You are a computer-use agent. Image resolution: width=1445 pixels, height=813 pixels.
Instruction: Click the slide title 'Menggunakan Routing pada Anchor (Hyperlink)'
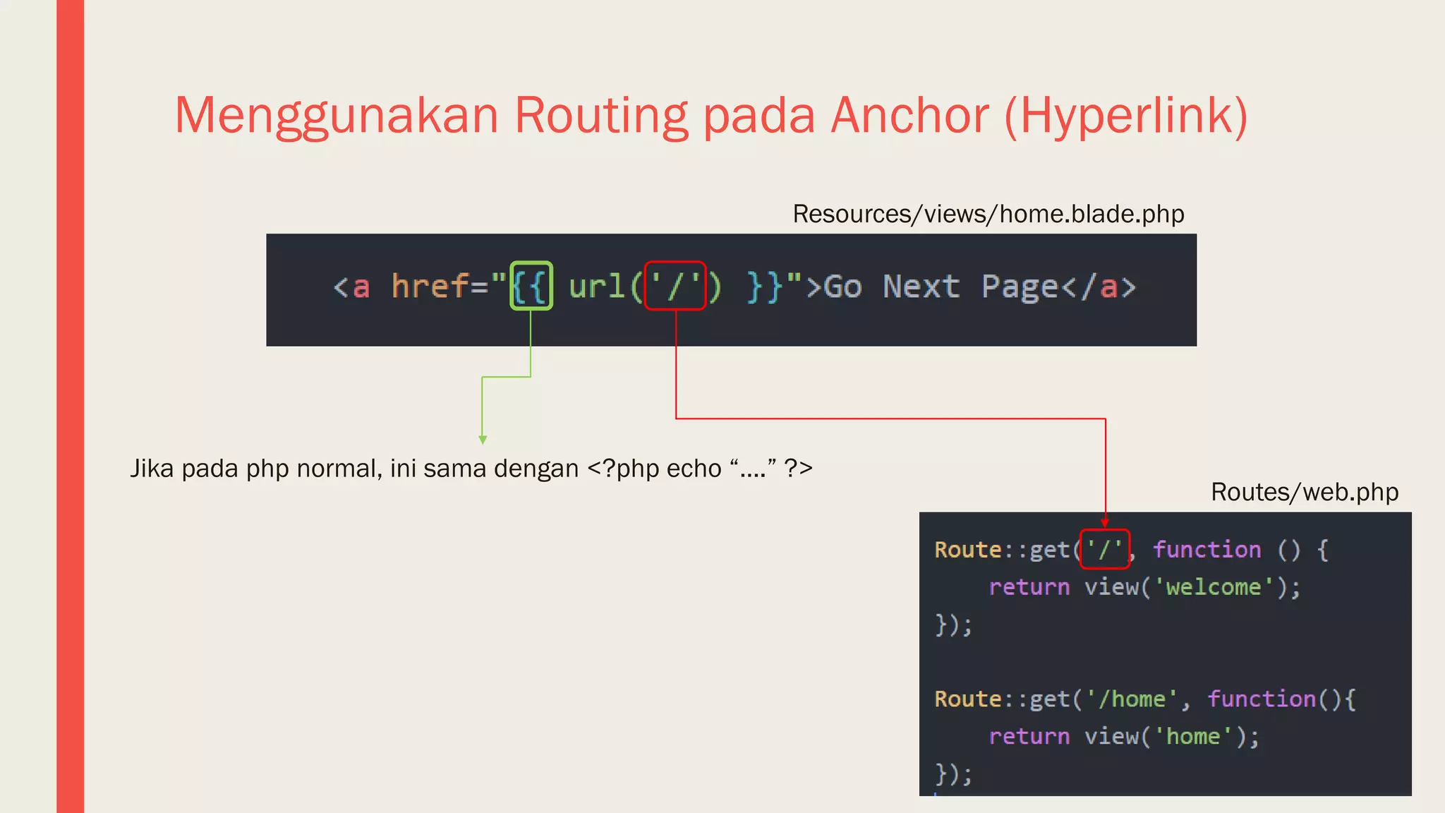tap(711, 116)
